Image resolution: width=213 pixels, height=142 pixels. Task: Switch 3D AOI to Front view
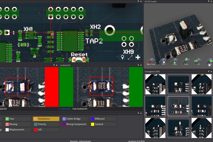coord(174,61)
